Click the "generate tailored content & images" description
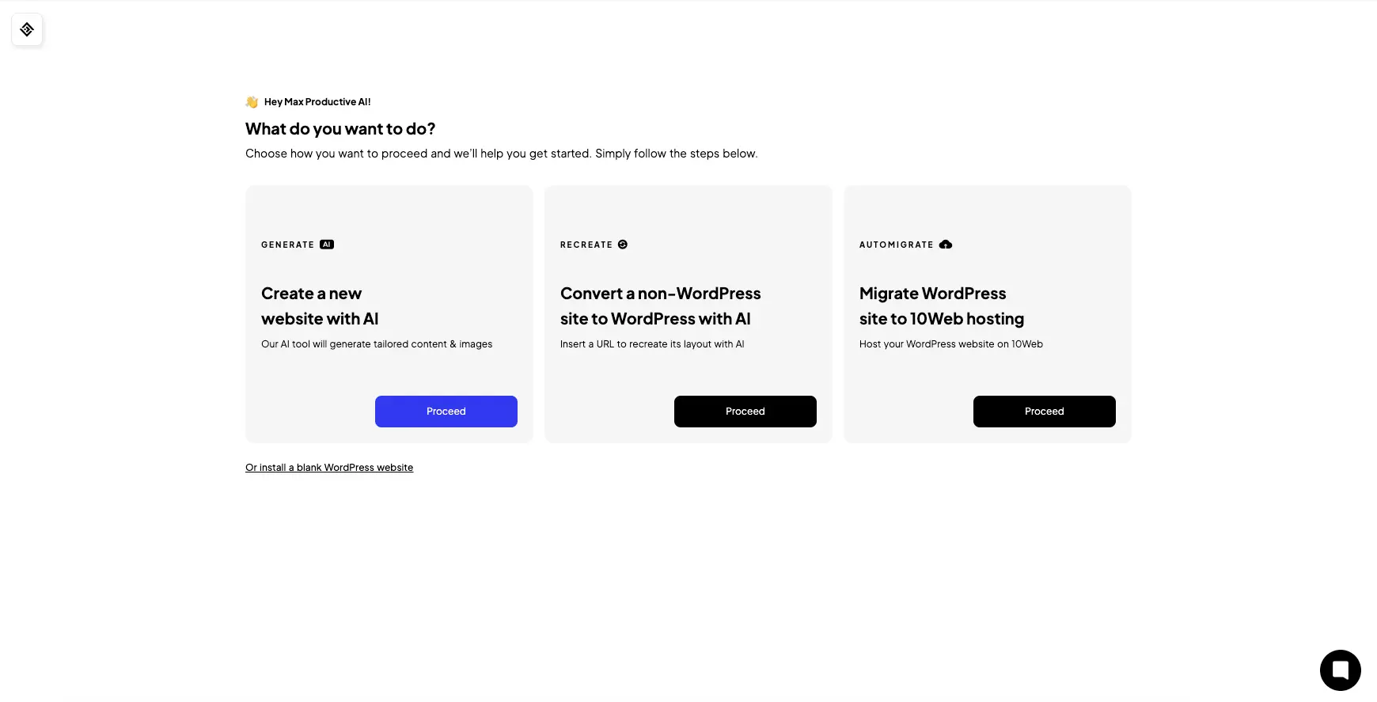1377x702 pixels. coord(377,344)
